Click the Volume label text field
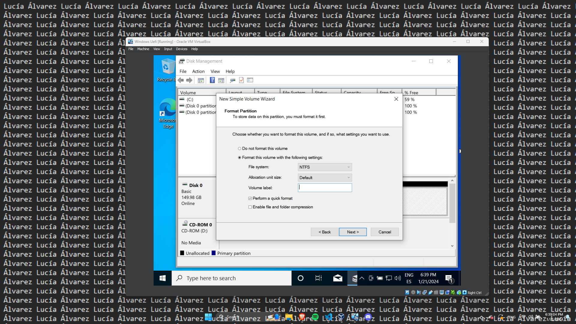The width and height of the screenshot is (576, 324). [x=325, y=188]
